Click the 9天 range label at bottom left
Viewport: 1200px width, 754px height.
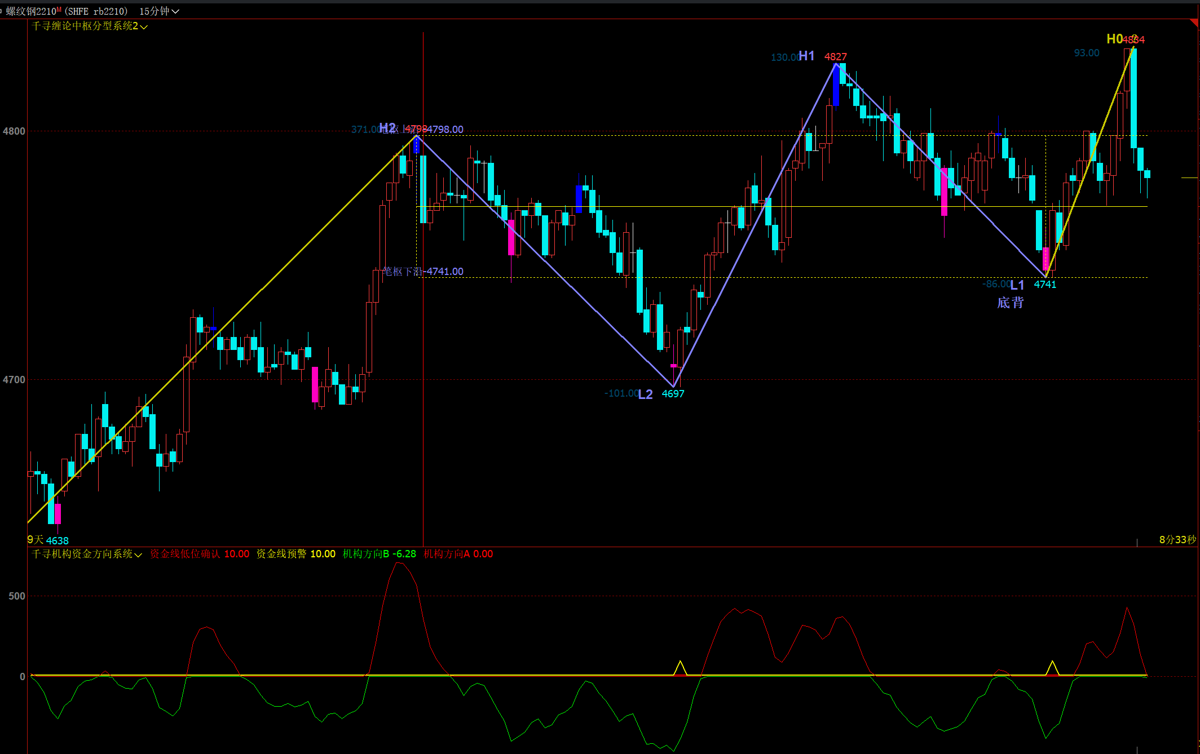pos(35,539)
